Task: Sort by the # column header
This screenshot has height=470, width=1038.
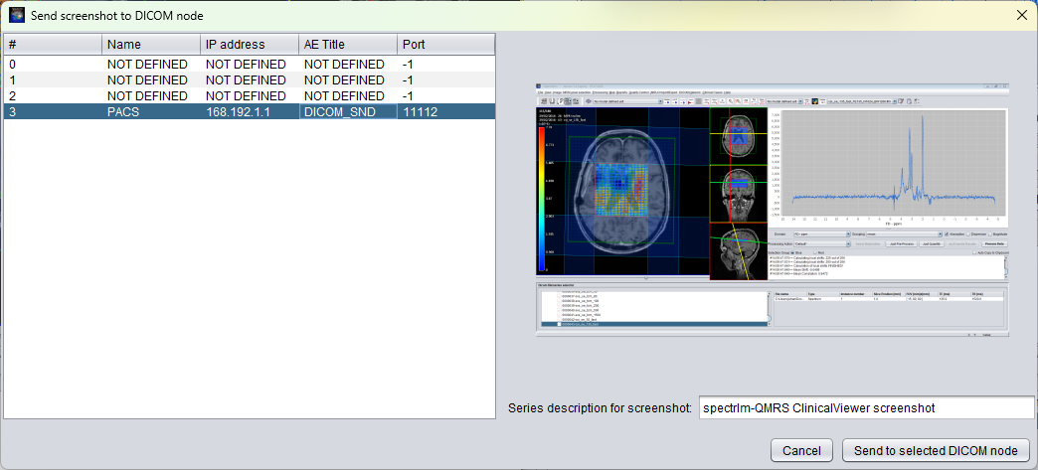Action: tap(53, 45)
